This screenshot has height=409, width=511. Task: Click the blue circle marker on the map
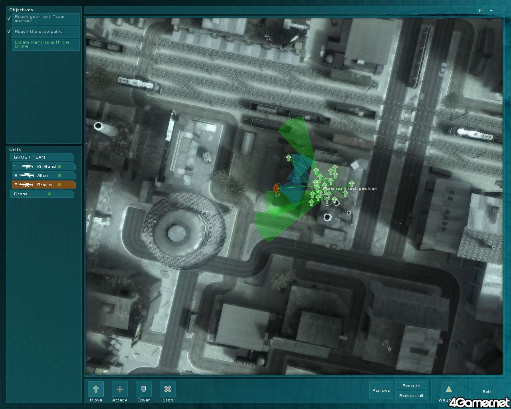(x=296, y=180)
